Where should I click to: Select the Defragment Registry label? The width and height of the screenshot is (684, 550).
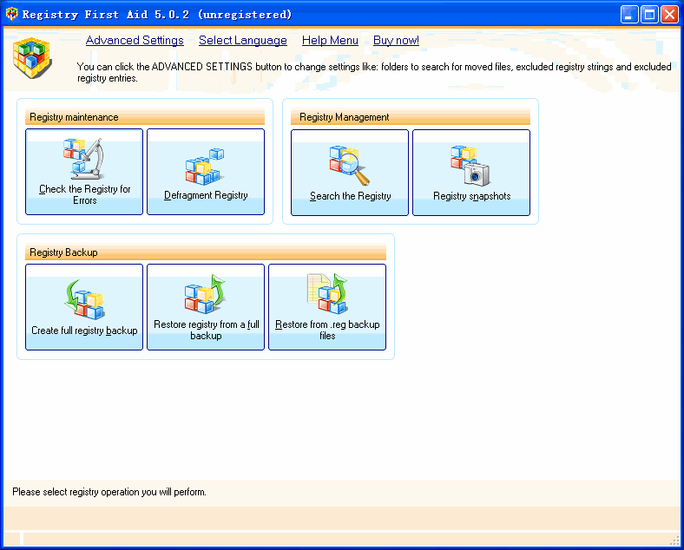click(206, 195)
